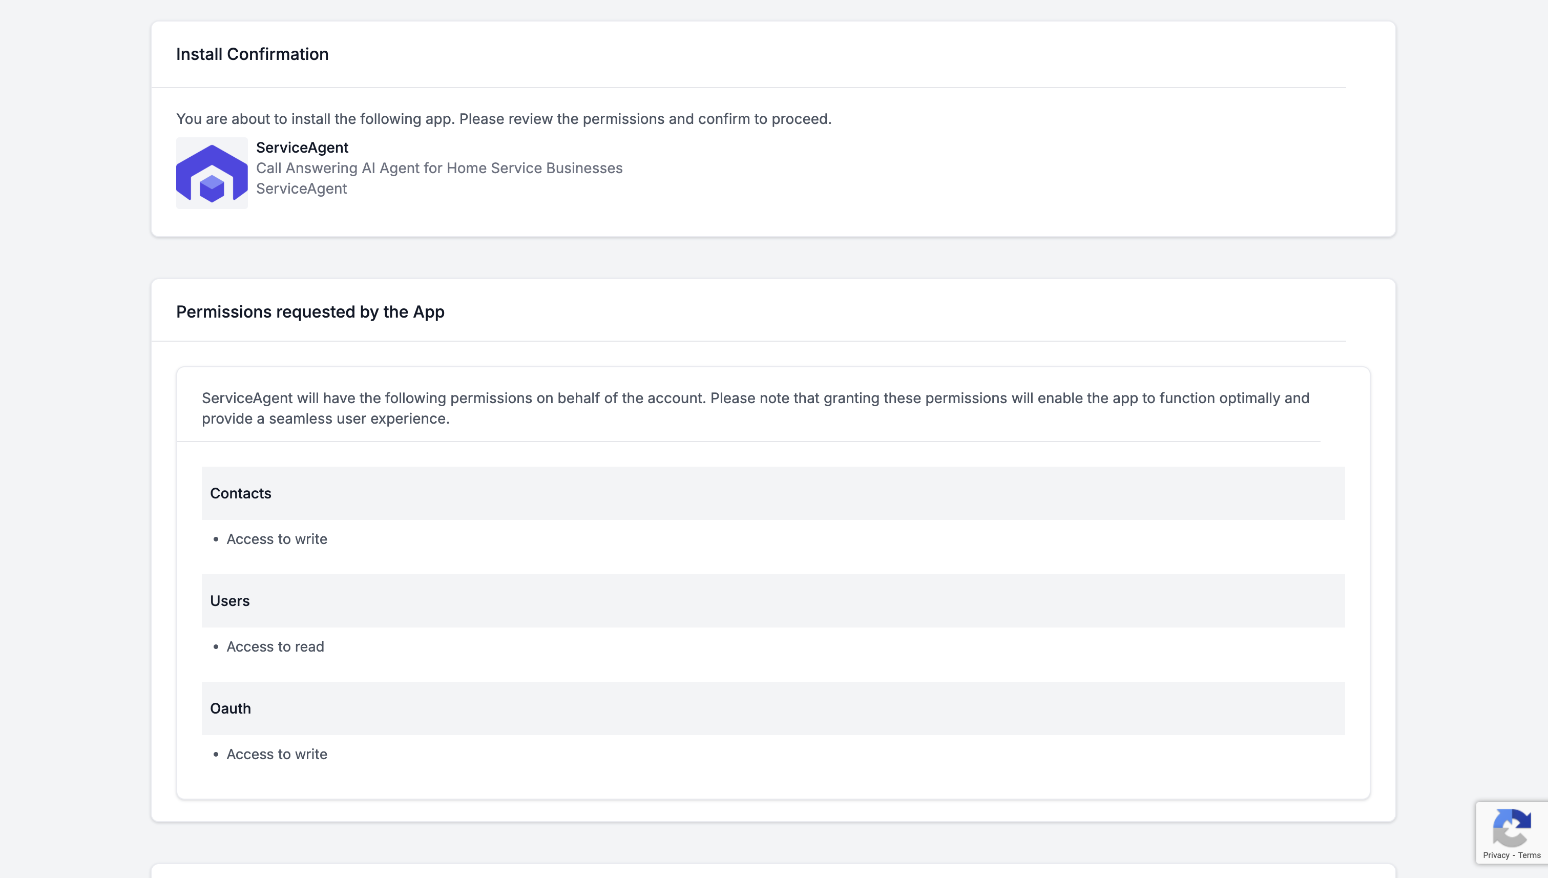1548x878 pixels.
Task: Click Access to write under Oauth
Action: click(x=277, y=755)
